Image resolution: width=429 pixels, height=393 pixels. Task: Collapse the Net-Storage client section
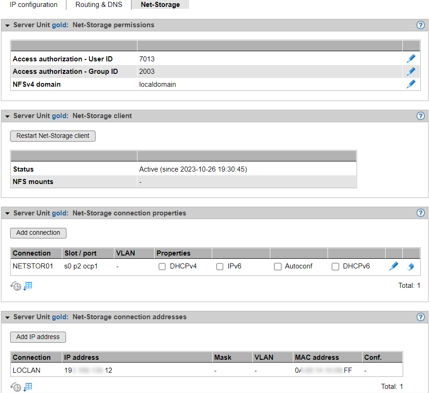click(x=7, y=116)
